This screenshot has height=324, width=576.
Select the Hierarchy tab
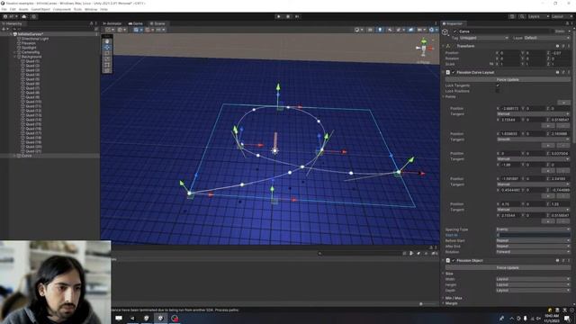12,23
